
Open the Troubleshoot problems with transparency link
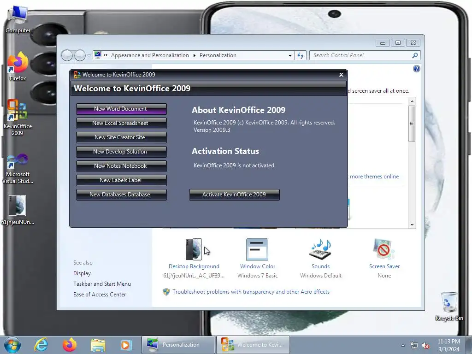coord(251,292)
